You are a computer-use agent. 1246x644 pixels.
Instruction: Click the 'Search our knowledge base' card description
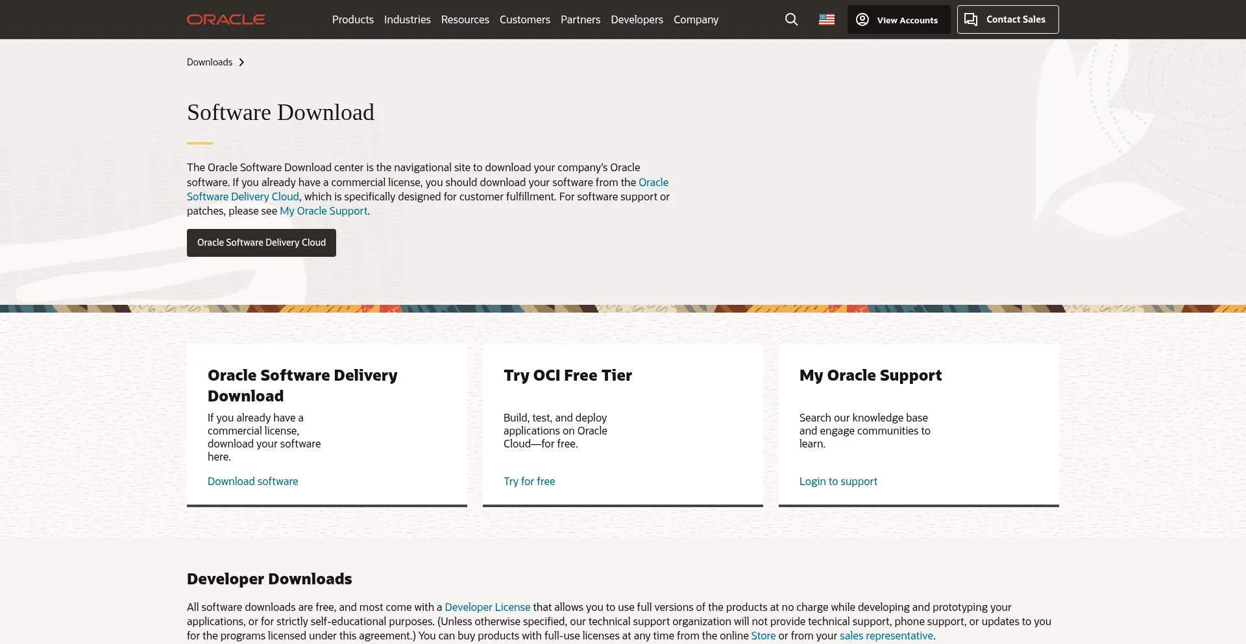[865, 431]
